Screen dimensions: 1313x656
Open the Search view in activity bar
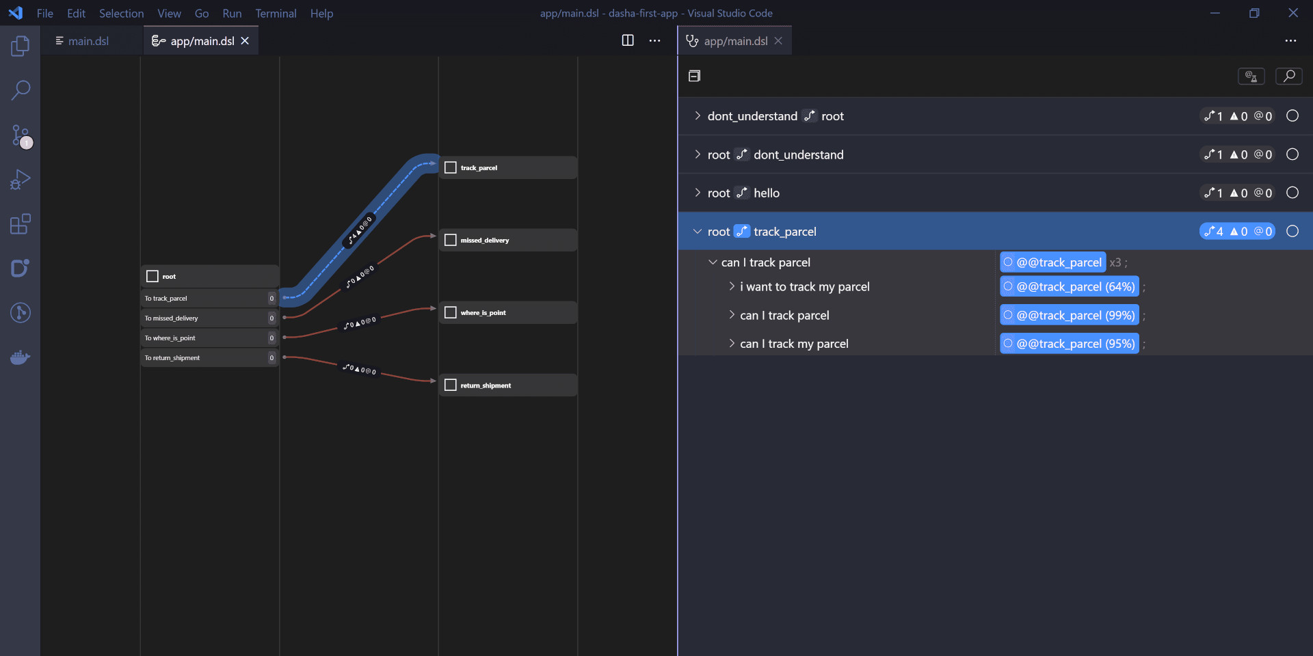click(21, 90)
